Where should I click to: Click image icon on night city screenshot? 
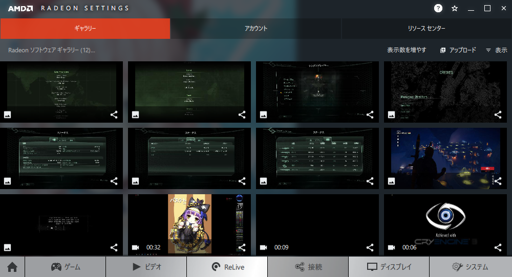[391, 181]
